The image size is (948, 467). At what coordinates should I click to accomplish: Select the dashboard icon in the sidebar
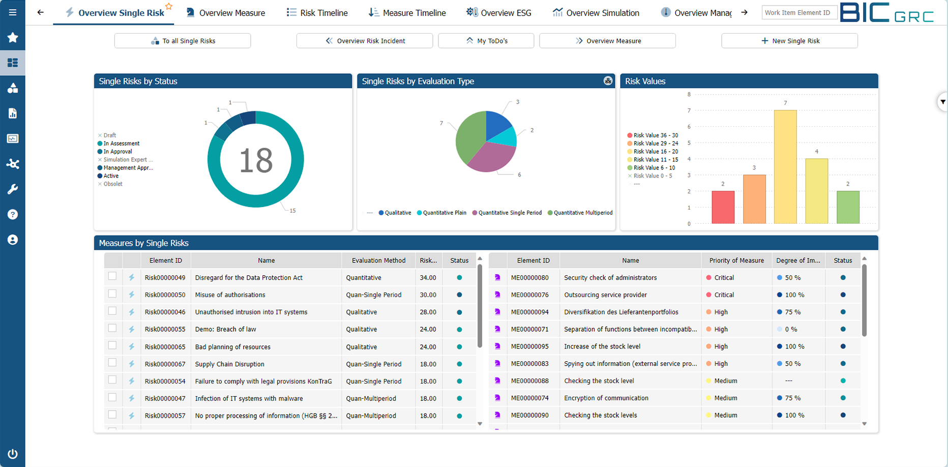point(13,63)
